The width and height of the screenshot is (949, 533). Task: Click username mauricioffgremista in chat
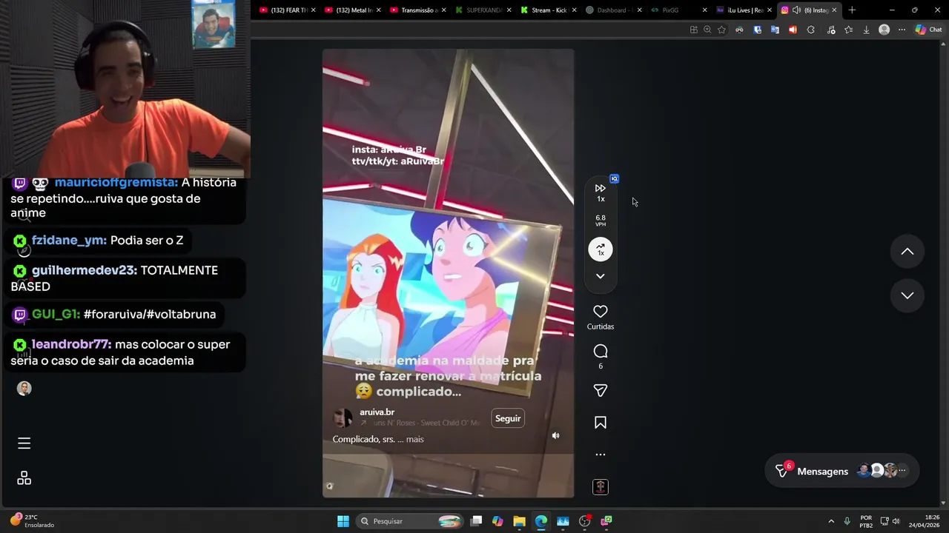coord(116,183)
